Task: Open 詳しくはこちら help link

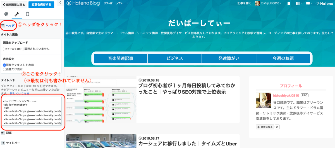Action: pyautogui.click(x=20, y=93)
